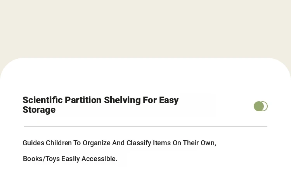This screenshot has width=291, height=187.
Task: Click the word "Guides" in the description
Action: [x=33, y=143]
